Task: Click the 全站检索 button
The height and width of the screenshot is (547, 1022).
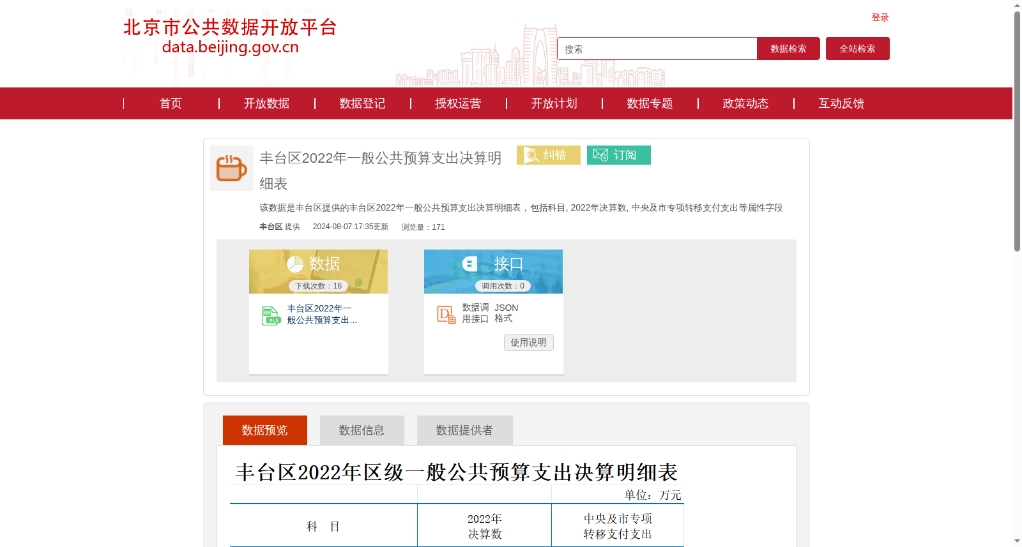Action: tap(858, 49)
